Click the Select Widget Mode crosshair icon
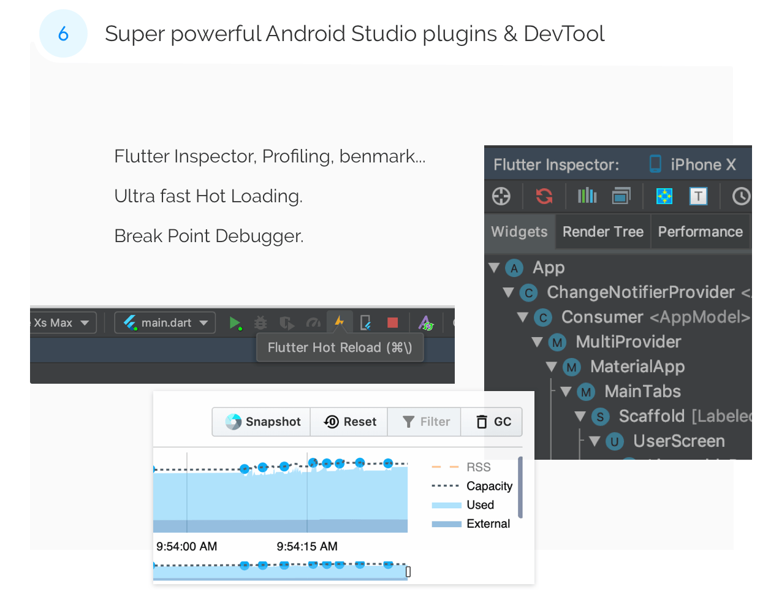This screenshot has width=760, height=605. click(501, 196)
